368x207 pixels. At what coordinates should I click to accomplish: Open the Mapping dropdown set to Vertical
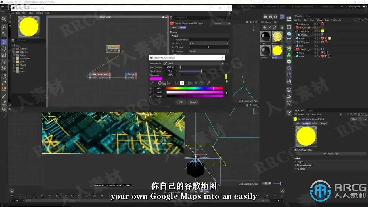coord(209,51)
